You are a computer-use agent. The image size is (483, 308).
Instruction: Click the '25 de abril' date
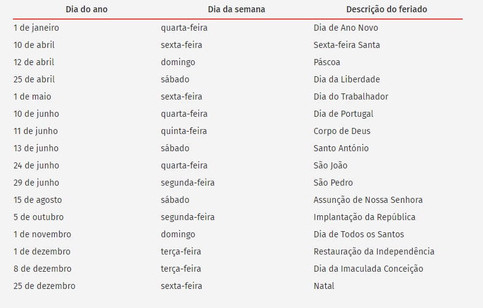click(34, 79)
